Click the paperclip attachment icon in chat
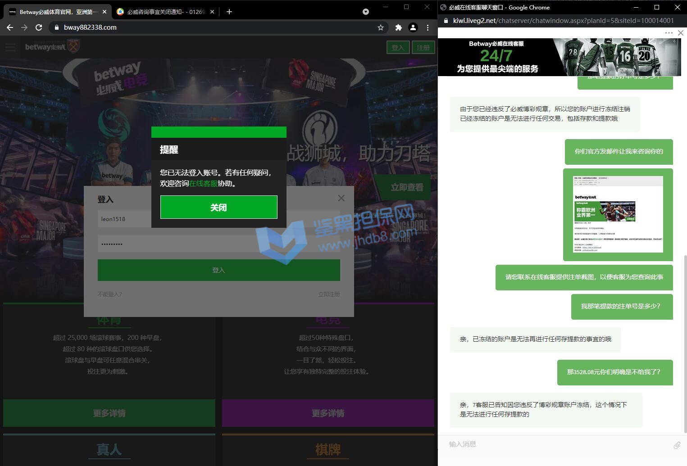 [x=677, y=445]
